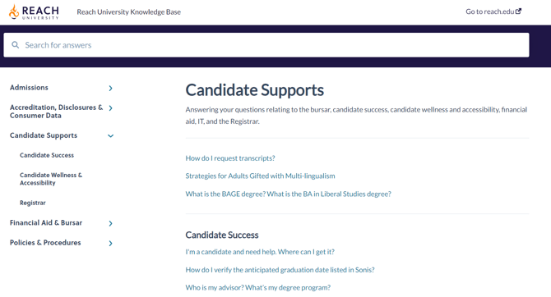
Task: Open the Go to reach.edu link
Action: [493, 11]
